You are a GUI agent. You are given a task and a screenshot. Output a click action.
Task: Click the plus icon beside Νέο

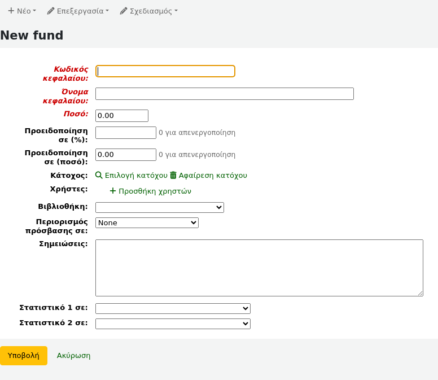point(11,11)
